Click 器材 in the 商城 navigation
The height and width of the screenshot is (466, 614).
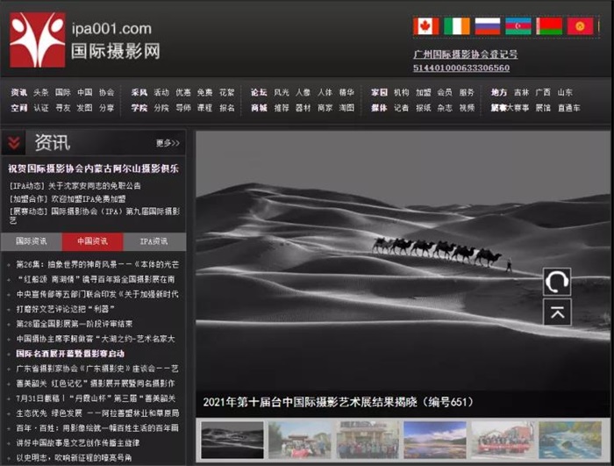(x=303, y=108)
